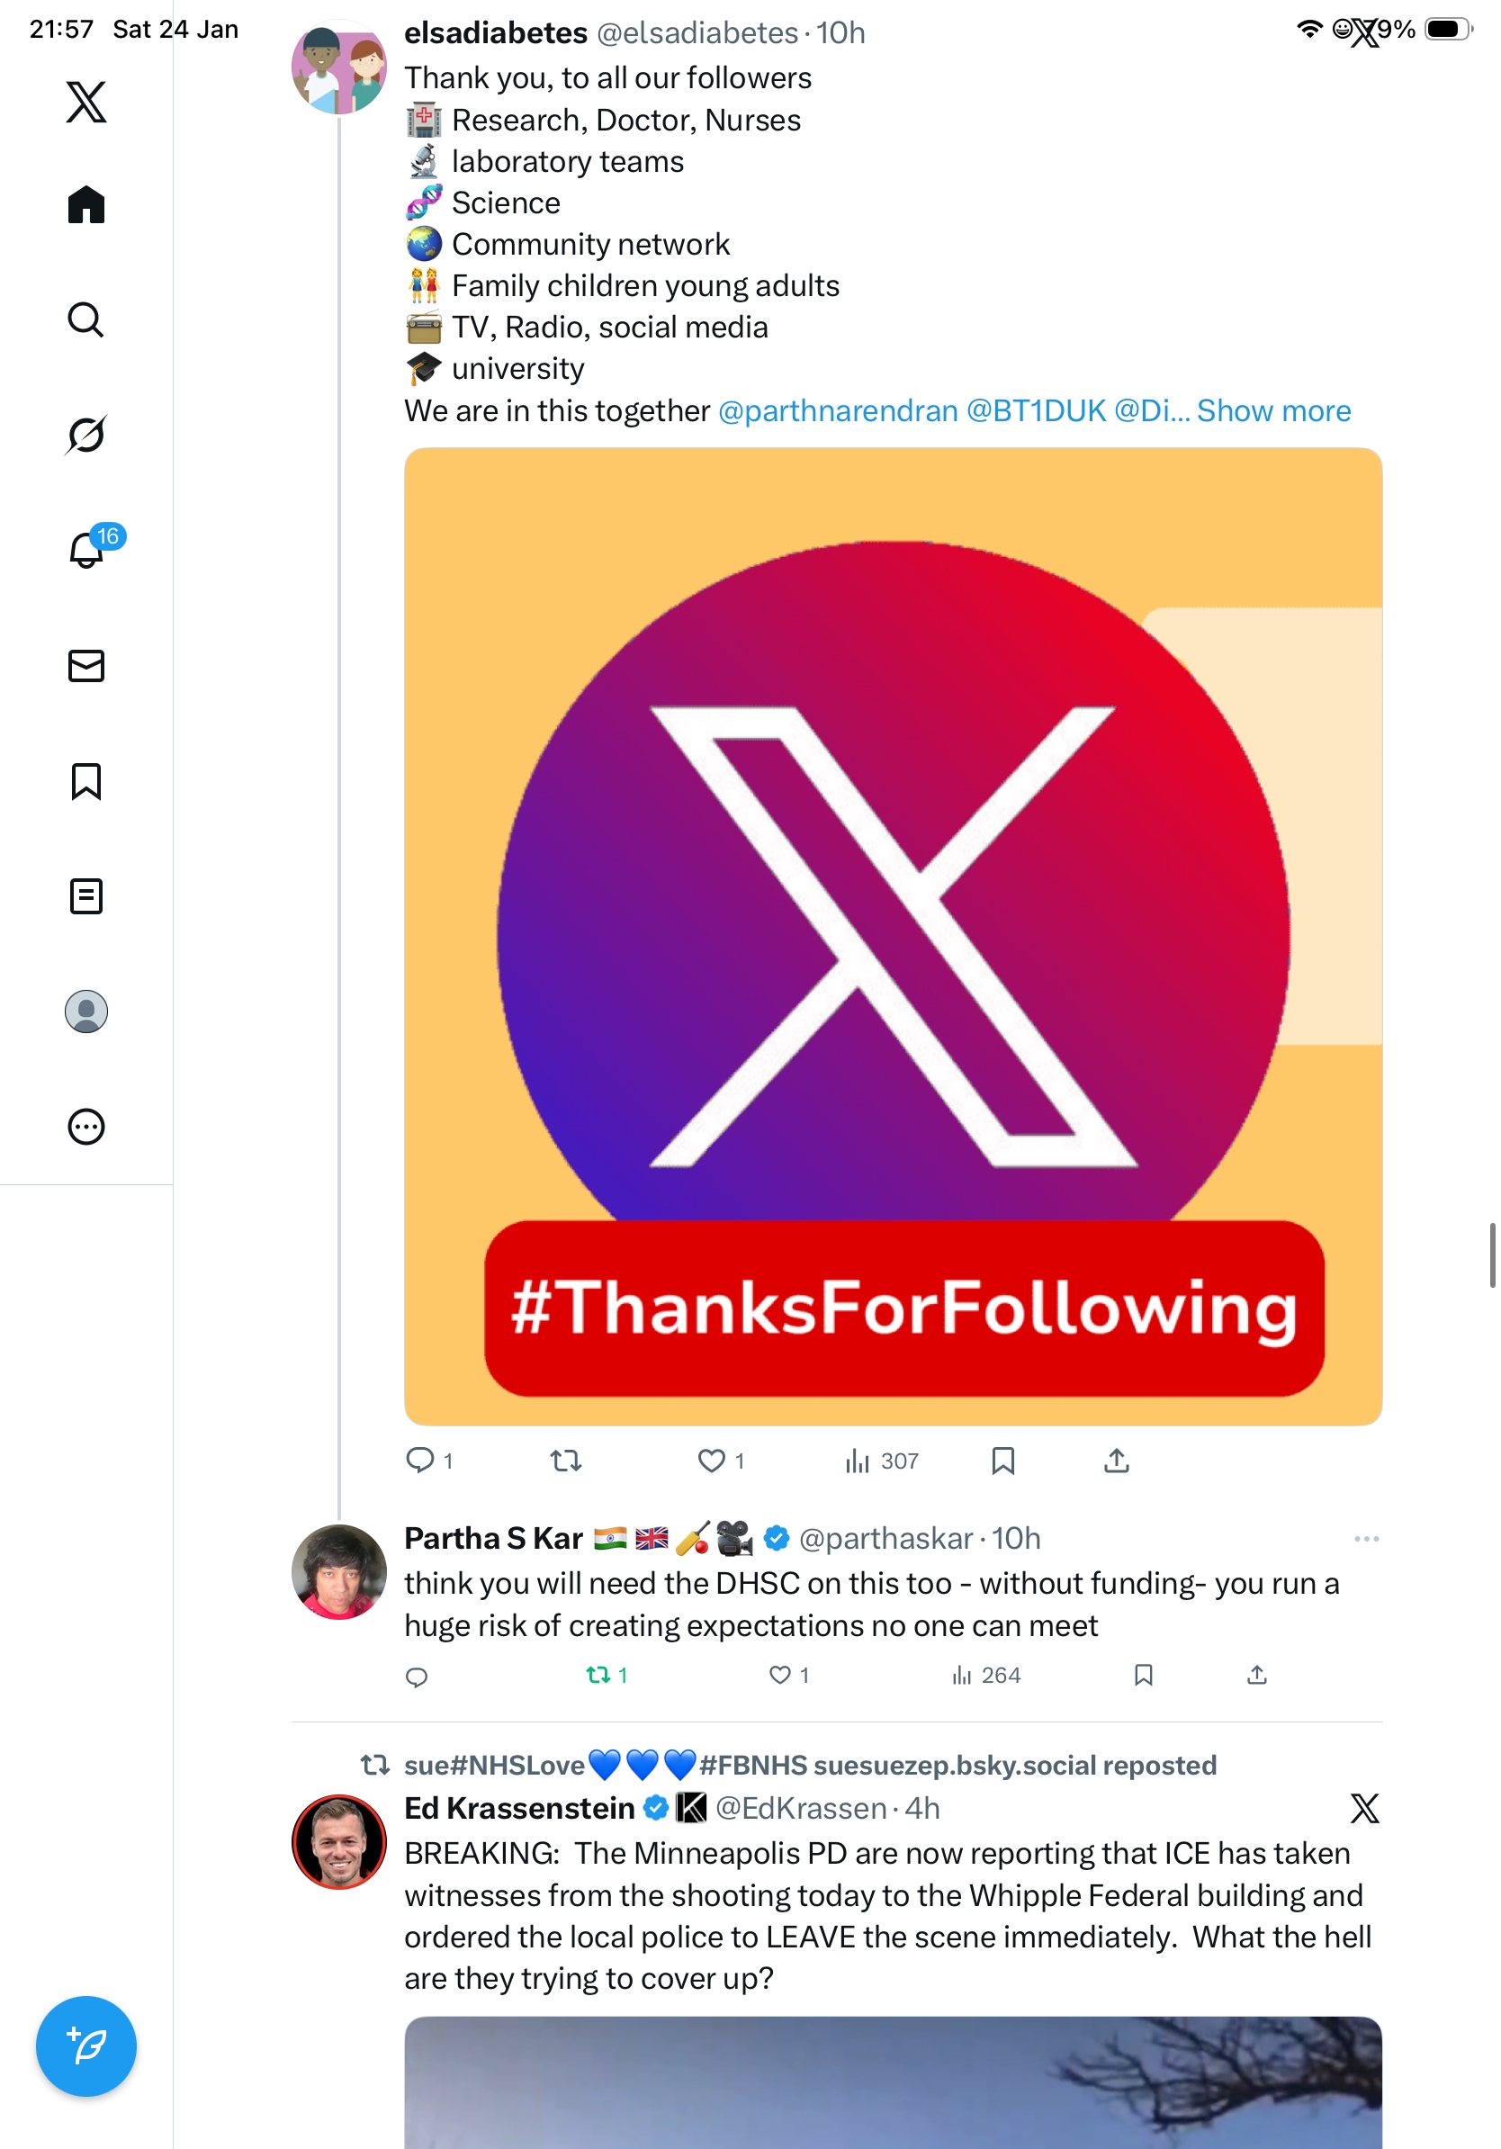
Task: Expand the post with Show more
Action: (x=1273, y=411)
